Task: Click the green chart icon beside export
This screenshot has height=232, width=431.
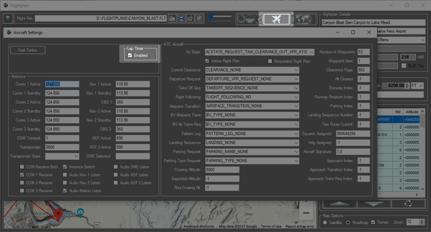Action: point(199,19)
